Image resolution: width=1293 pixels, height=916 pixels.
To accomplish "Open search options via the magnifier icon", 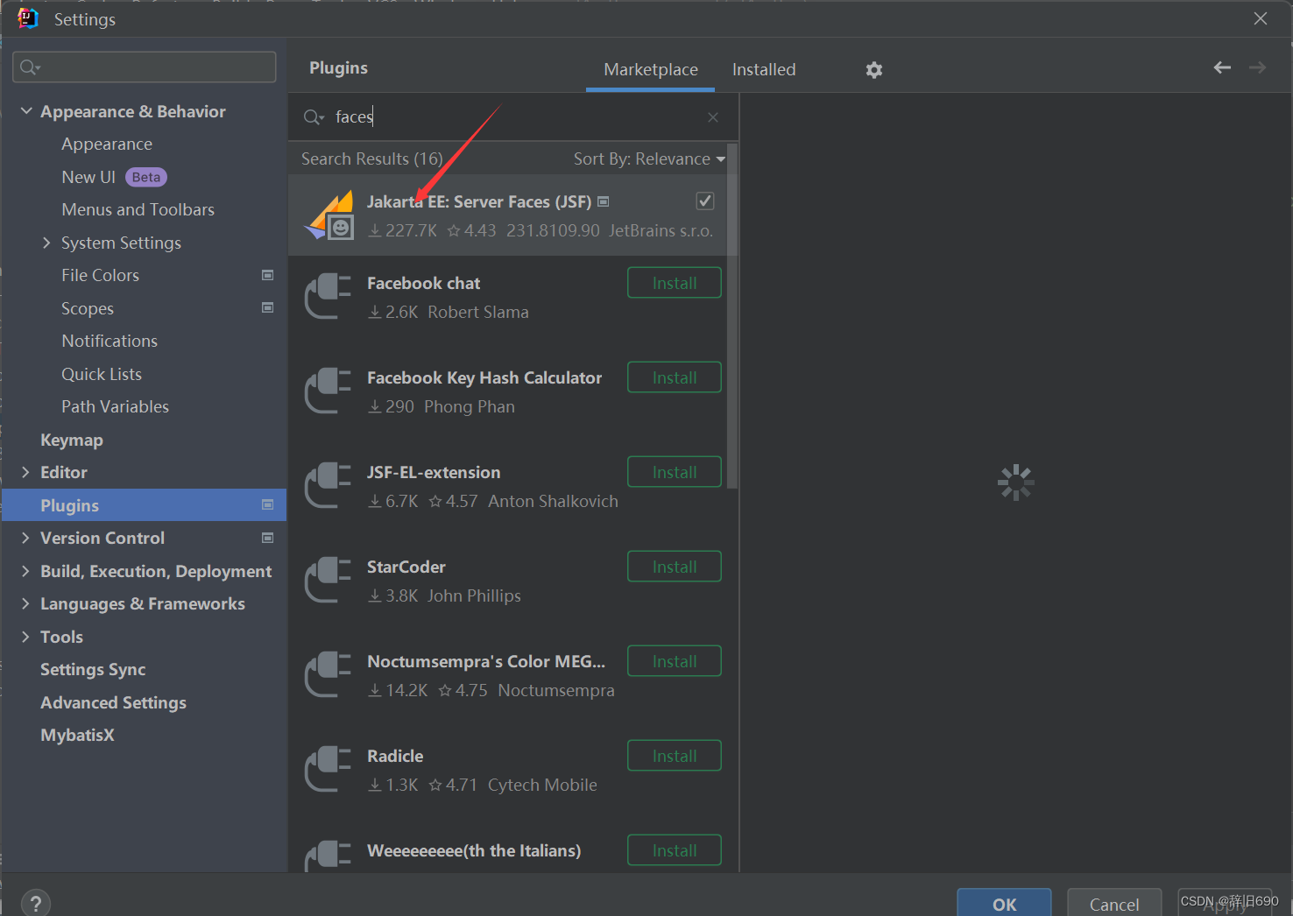I will coord(313,116).
